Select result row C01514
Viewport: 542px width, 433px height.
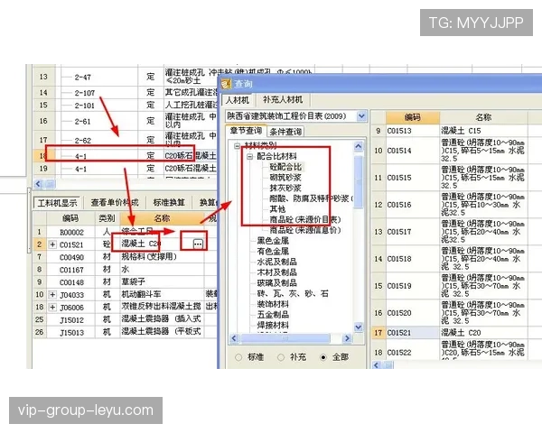tap(456, 151)
